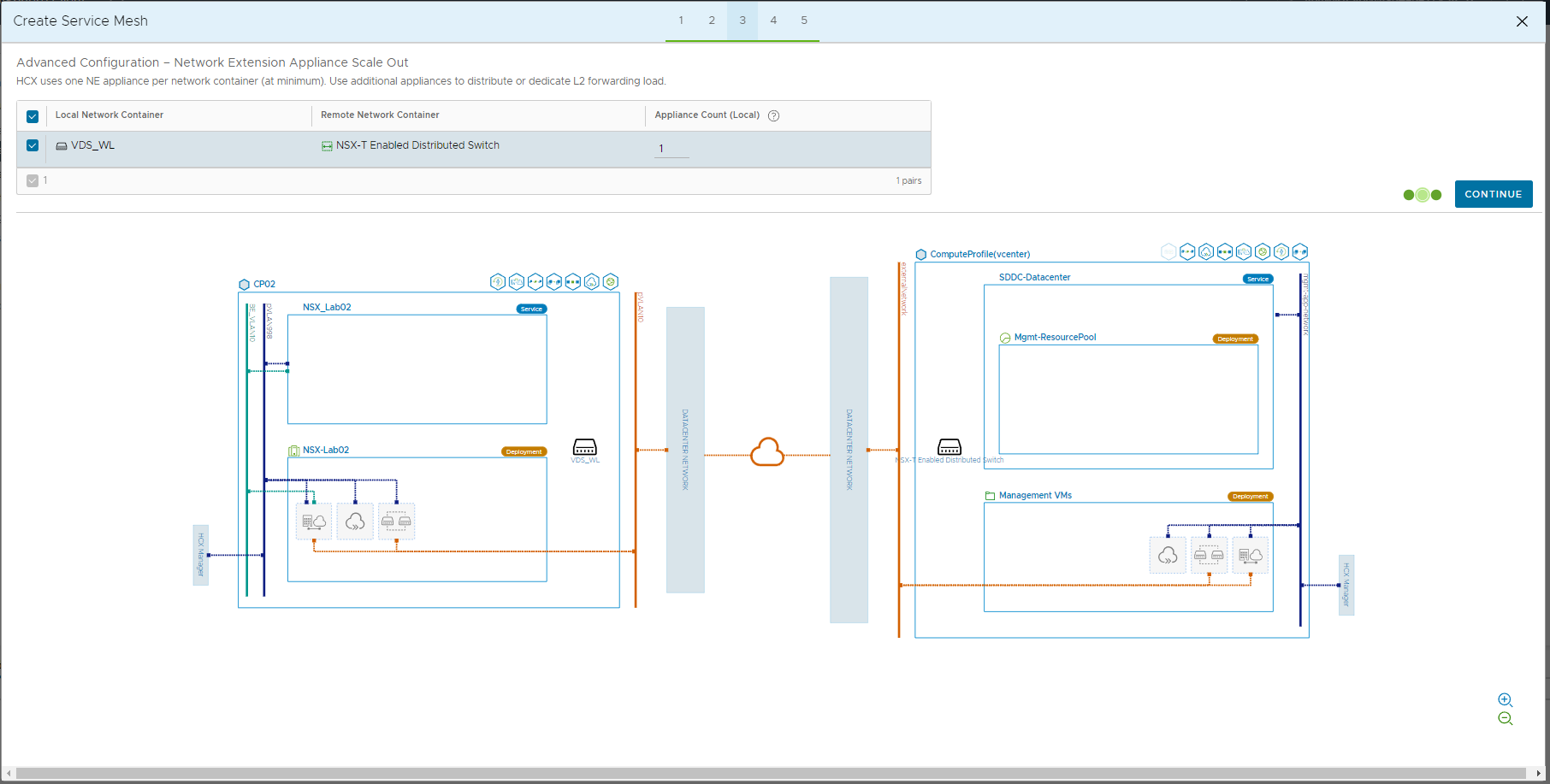Click the Mgmt-ResourcePool resource pool icon
This screenshot has width=1550, height=784.
point(1005,338)
